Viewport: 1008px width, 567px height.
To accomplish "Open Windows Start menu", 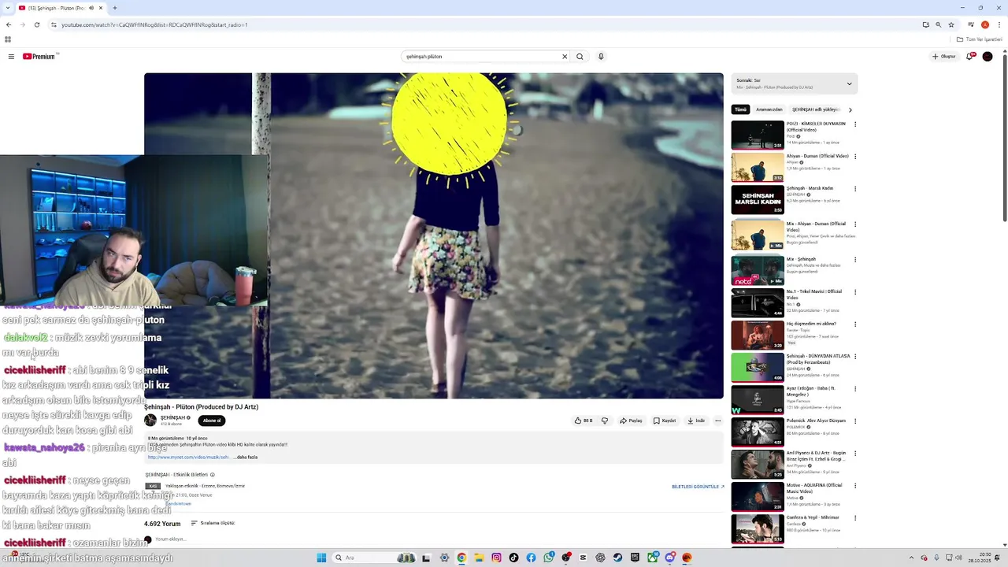I will [x=321, y=558].
